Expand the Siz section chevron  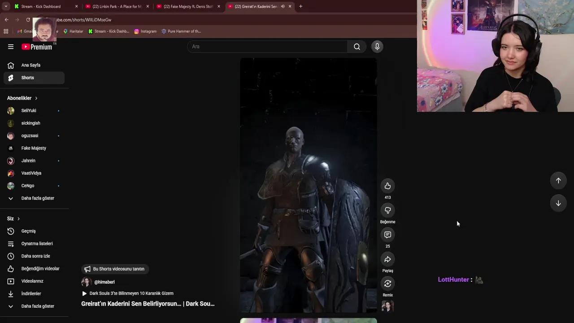point(18,219)
